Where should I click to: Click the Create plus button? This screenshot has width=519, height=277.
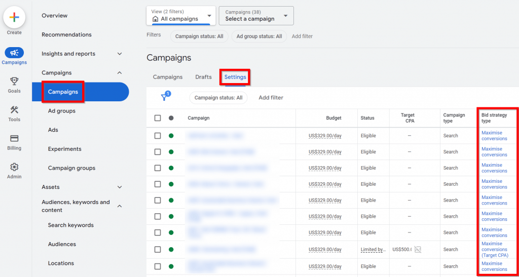pyautogui.click(x=14, y=18)
